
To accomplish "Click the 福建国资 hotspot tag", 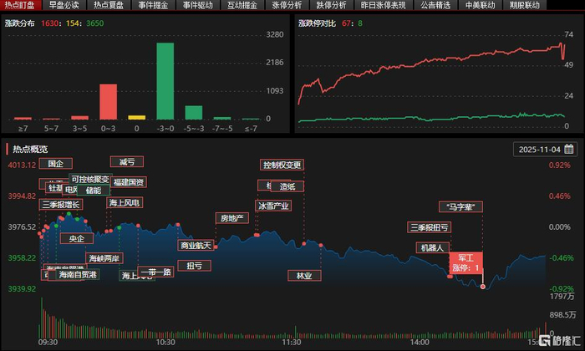I will click(x=129, y=182).
